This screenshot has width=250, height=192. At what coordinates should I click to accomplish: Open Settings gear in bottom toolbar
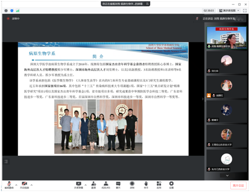pos(171,185)
